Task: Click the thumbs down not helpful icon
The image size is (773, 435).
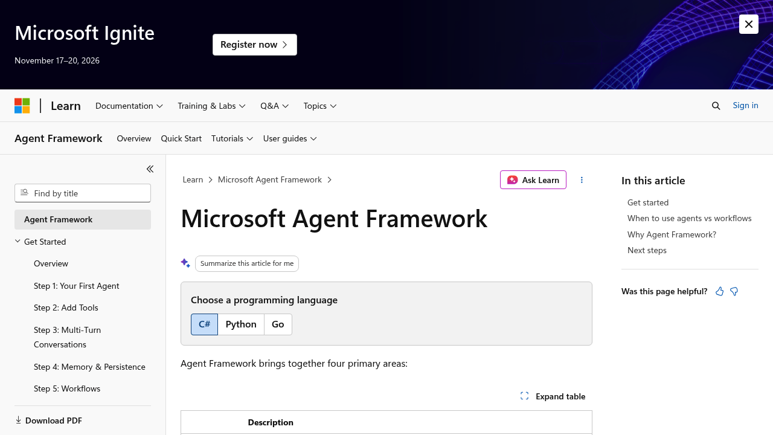Action: pos(734,292)
